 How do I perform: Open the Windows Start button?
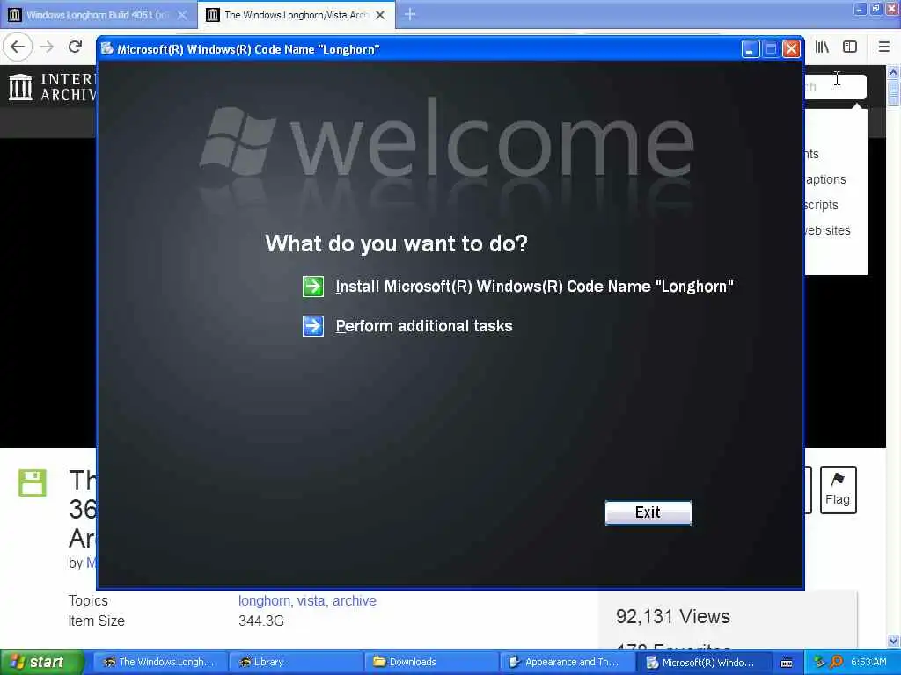[x=42, y=662]
